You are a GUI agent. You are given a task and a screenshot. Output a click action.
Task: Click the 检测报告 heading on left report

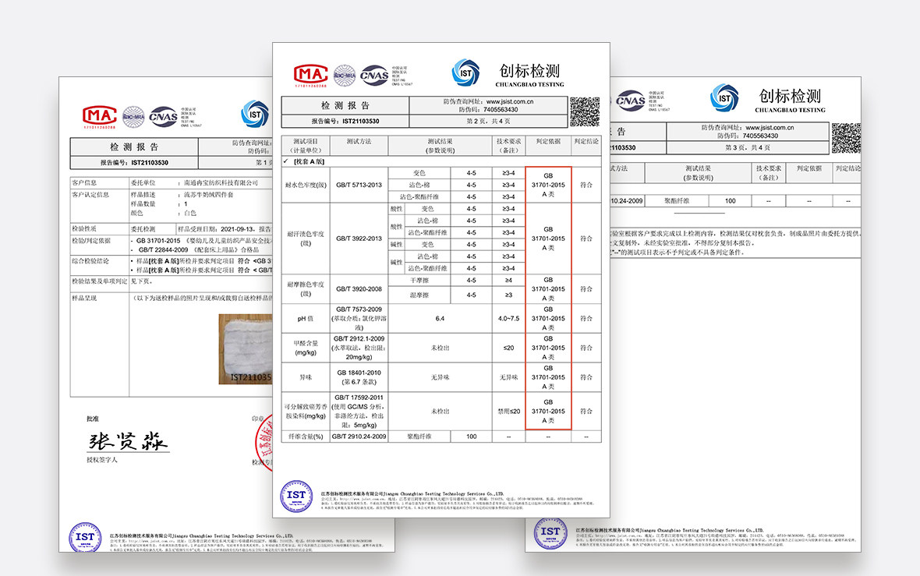(134, 147)
